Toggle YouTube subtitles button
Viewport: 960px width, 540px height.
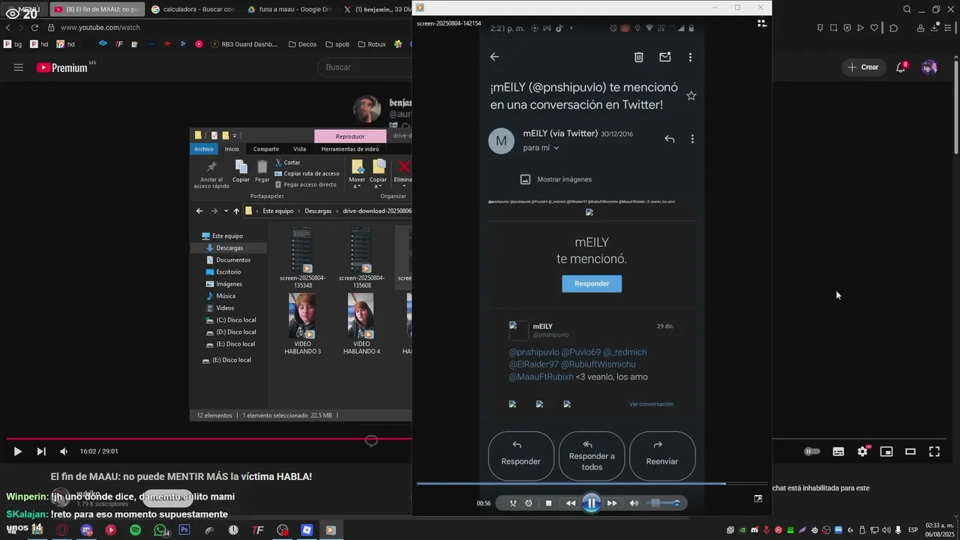[x=838, y=451]
